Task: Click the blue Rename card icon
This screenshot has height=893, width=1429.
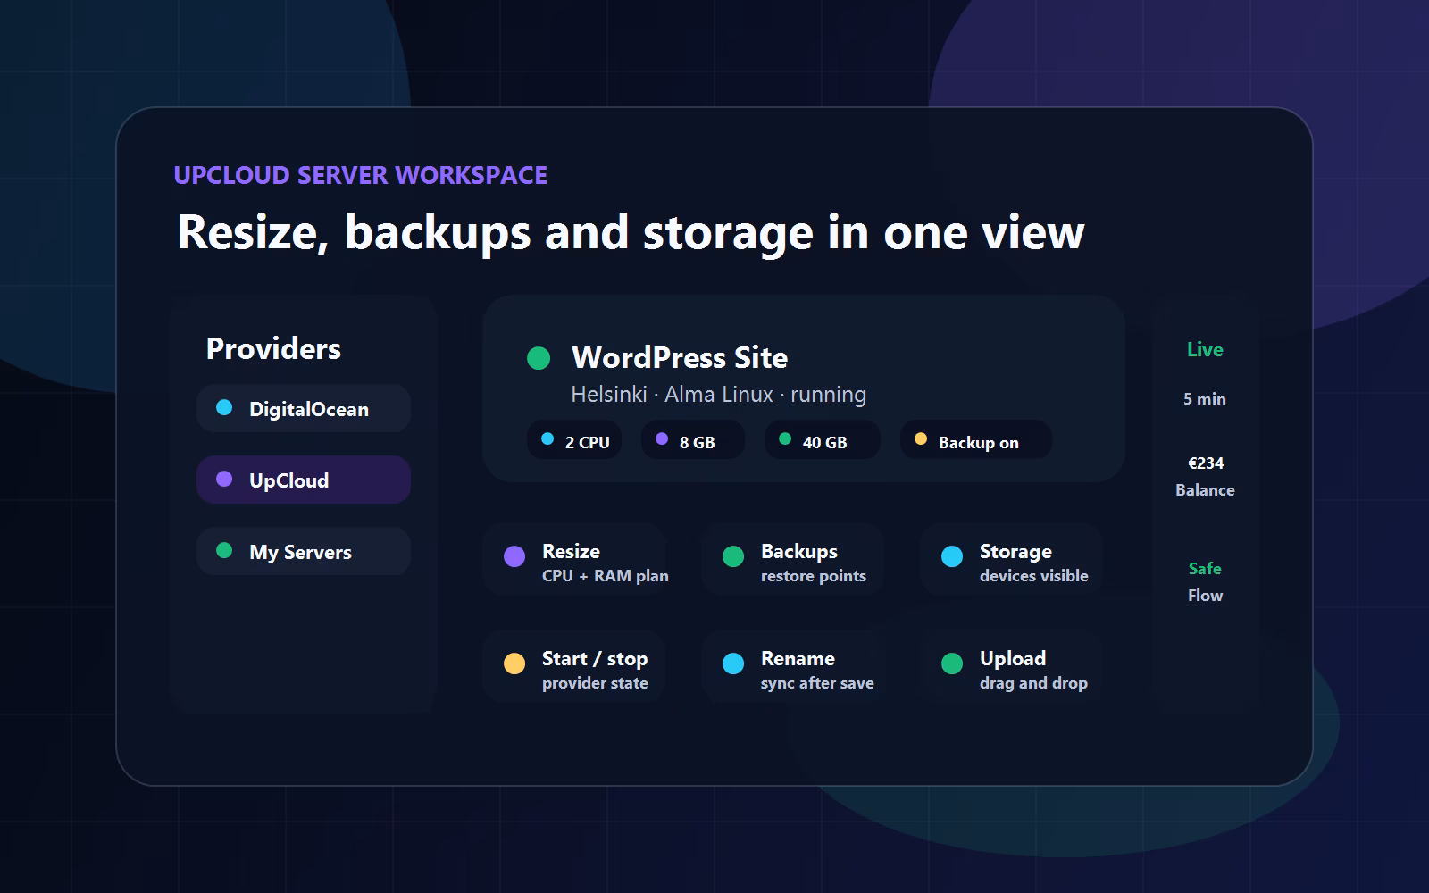Action: click(x=733, y=663)
